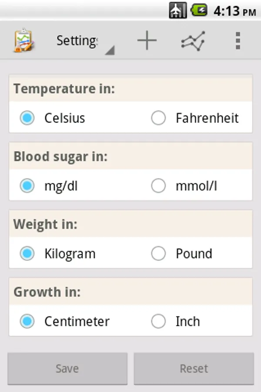Choose mmol/l for blood sugar
This screenshot has width=261, height=392.
[x=158, y=186]
